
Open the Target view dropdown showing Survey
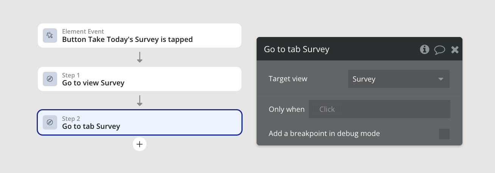pos(399,79)
